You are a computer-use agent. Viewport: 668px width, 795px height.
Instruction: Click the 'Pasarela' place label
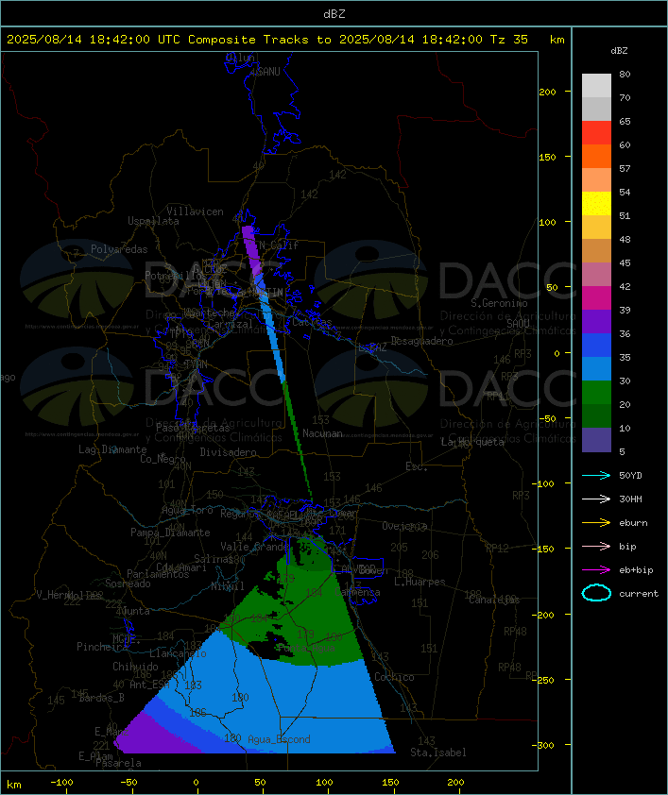tap(118, 763)
